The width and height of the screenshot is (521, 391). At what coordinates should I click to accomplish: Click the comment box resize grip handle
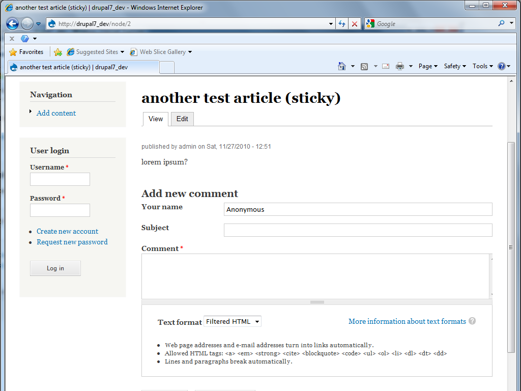click(316, 301)
